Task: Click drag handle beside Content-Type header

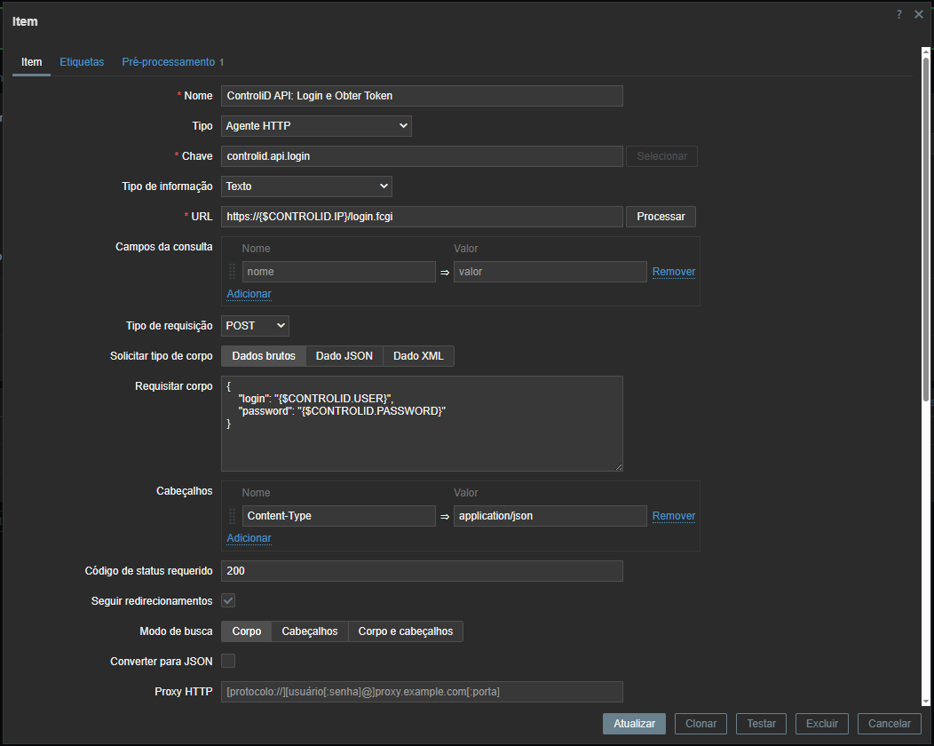Action: 233,516
